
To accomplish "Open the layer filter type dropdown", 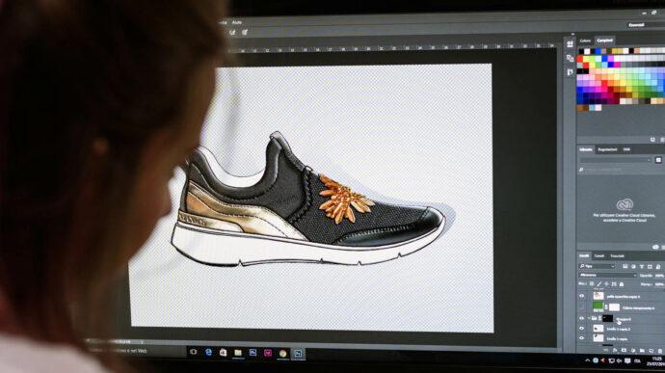I will tap(598, 266).
